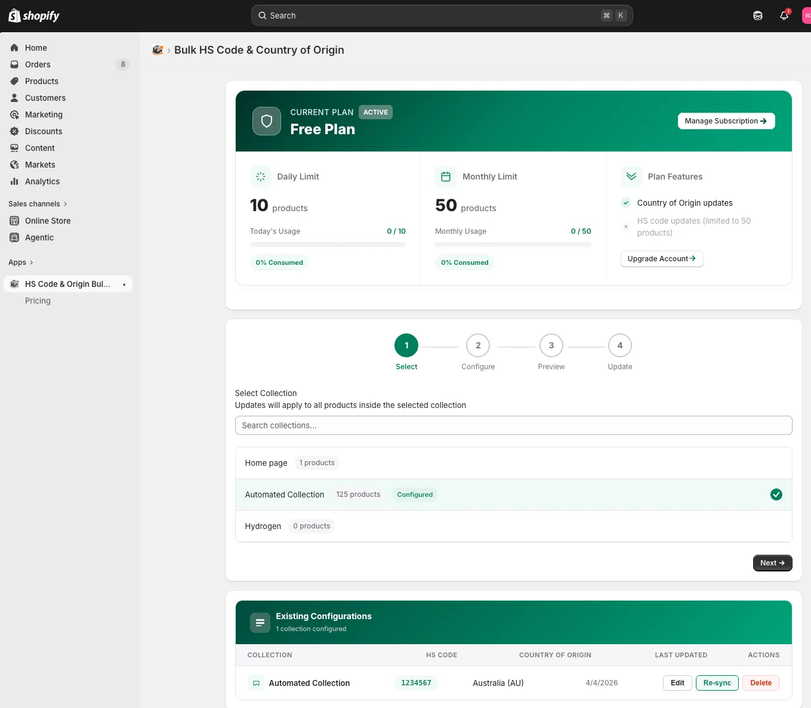Focus the Search collections input
The width and height of the screenshot is (811, 708).
(x=514, y=425)
